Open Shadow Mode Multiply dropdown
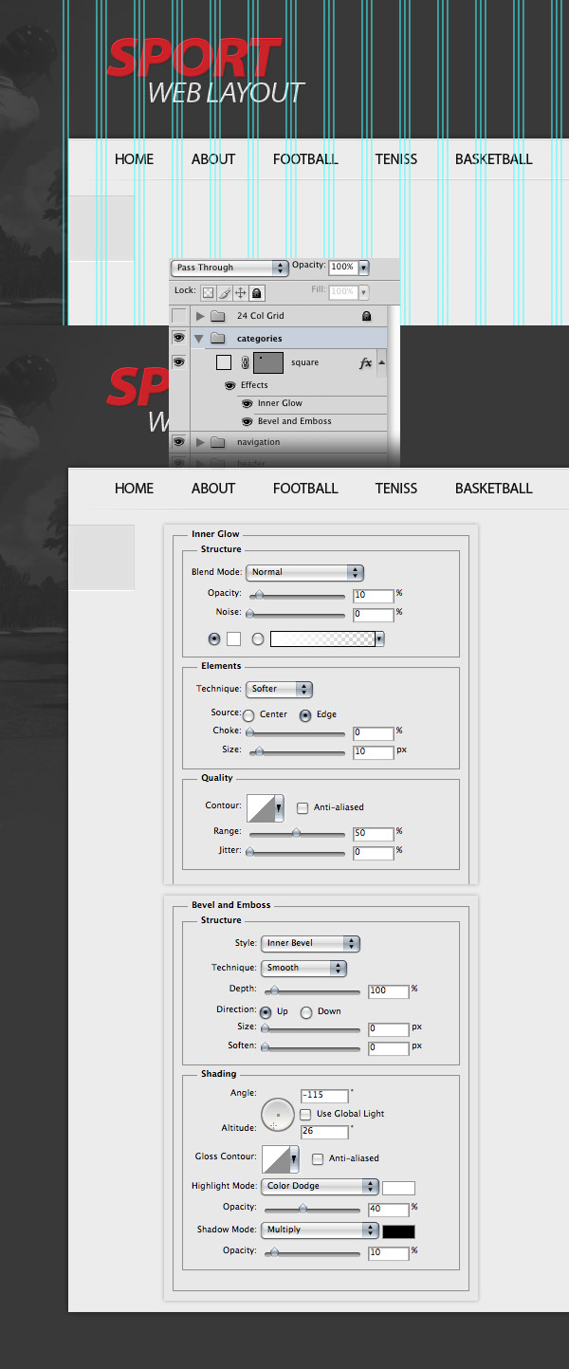The image size is (569, 1369). pyautogui.click(x=320, y=1230)
